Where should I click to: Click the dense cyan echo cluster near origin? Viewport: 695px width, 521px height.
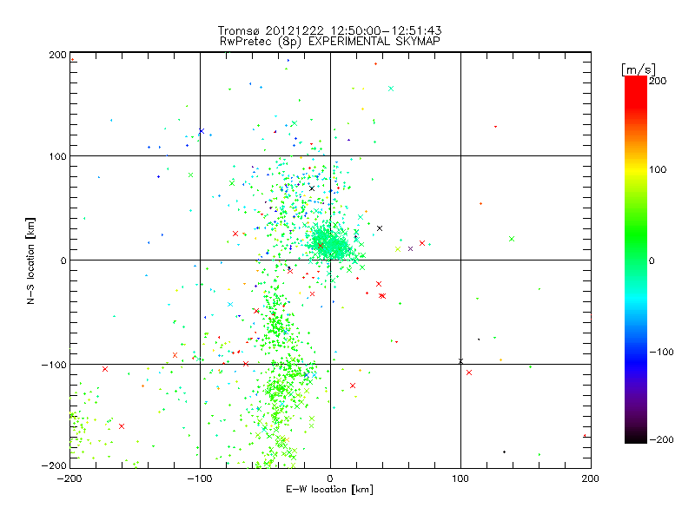point(329,243)
